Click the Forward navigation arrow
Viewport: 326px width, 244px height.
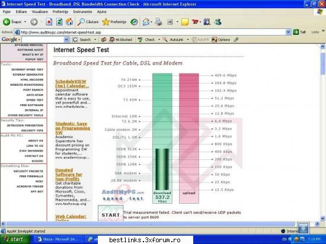(x=34, y=22)
